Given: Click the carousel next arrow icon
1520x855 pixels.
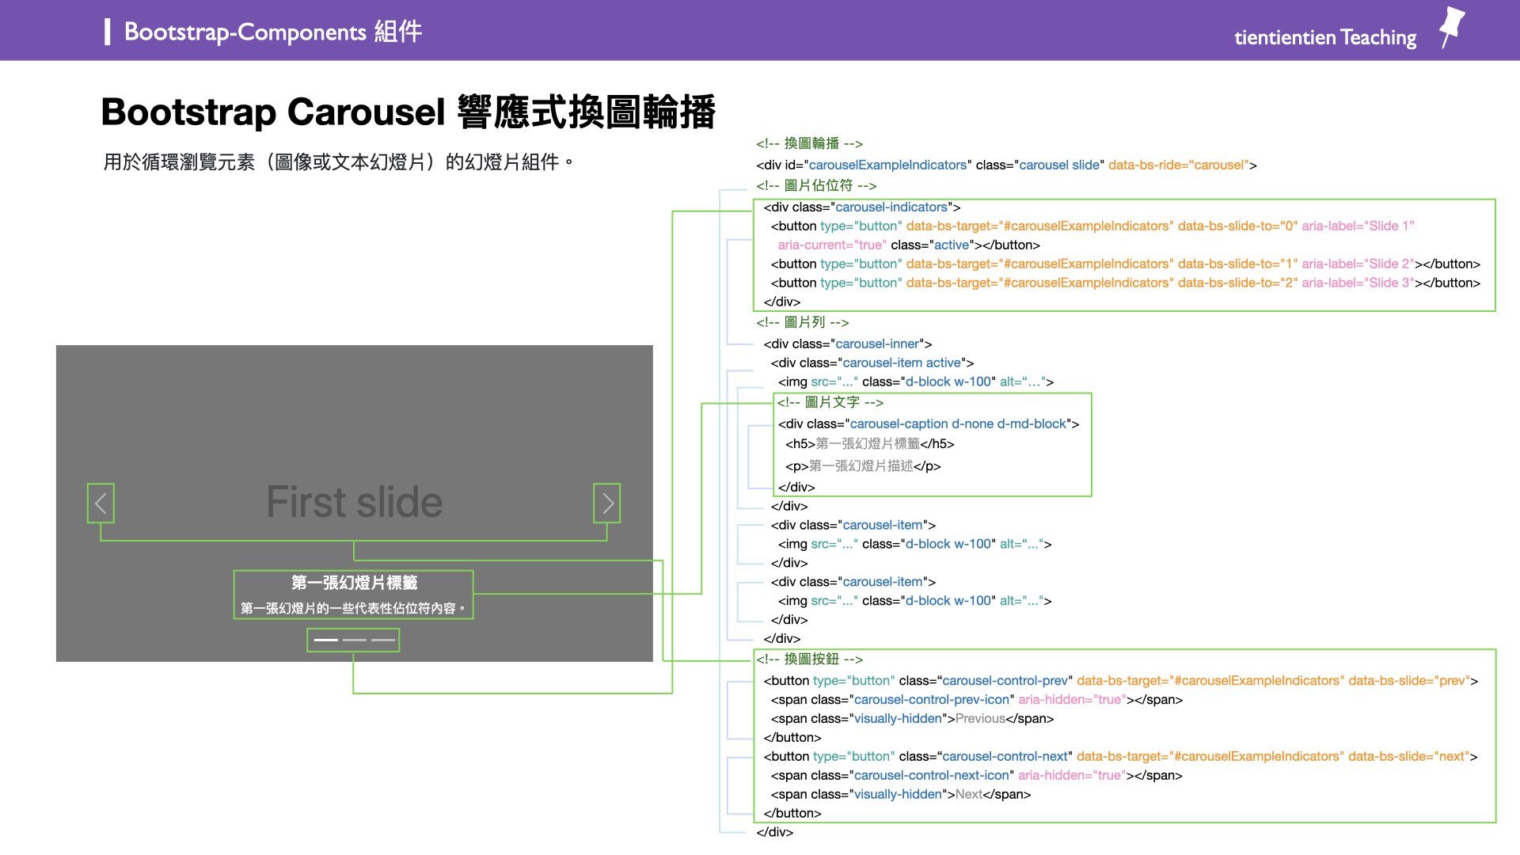Looking at the screenshot, I should point(607,503).
